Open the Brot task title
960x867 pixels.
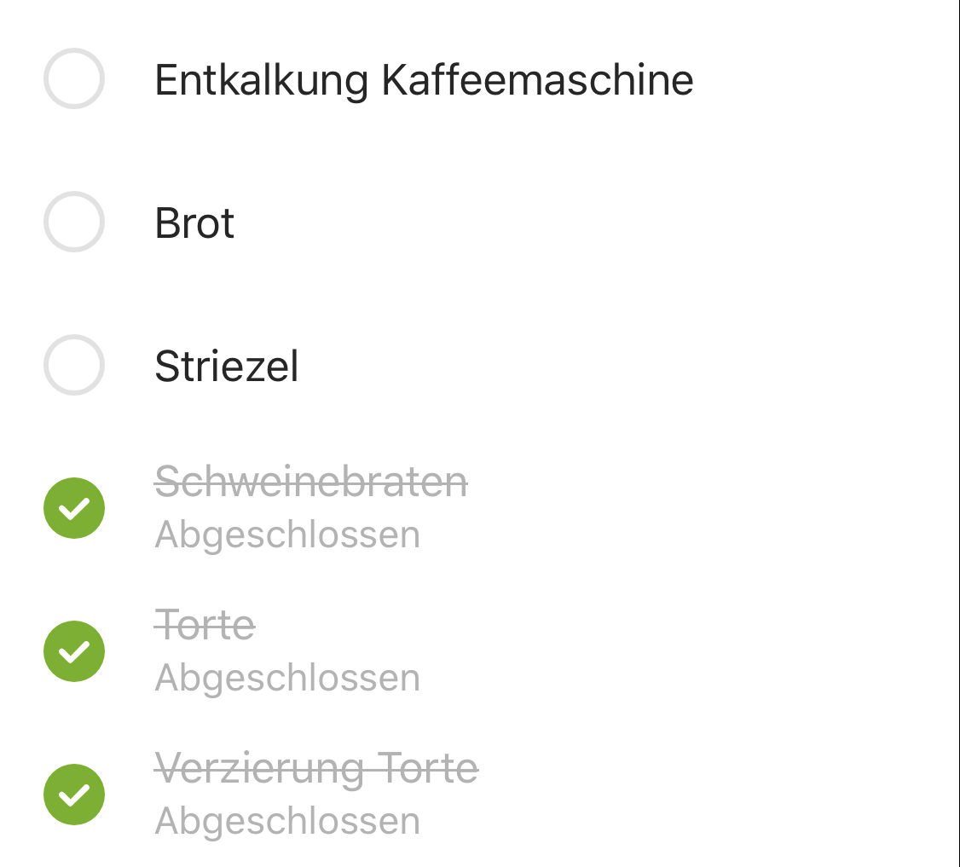pyautogui.click(x=194, y=223)
